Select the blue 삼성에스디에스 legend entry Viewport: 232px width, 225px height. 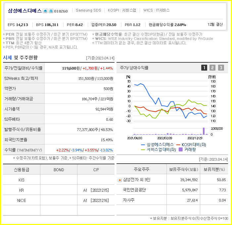[x=157, y=145]
